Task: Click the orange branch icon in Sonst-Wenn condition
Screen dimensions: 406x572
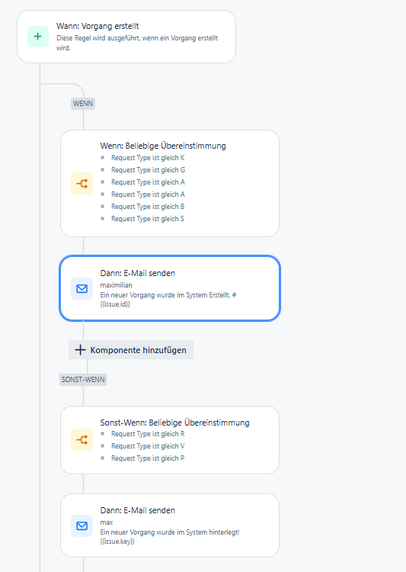Action: point(82,440)
